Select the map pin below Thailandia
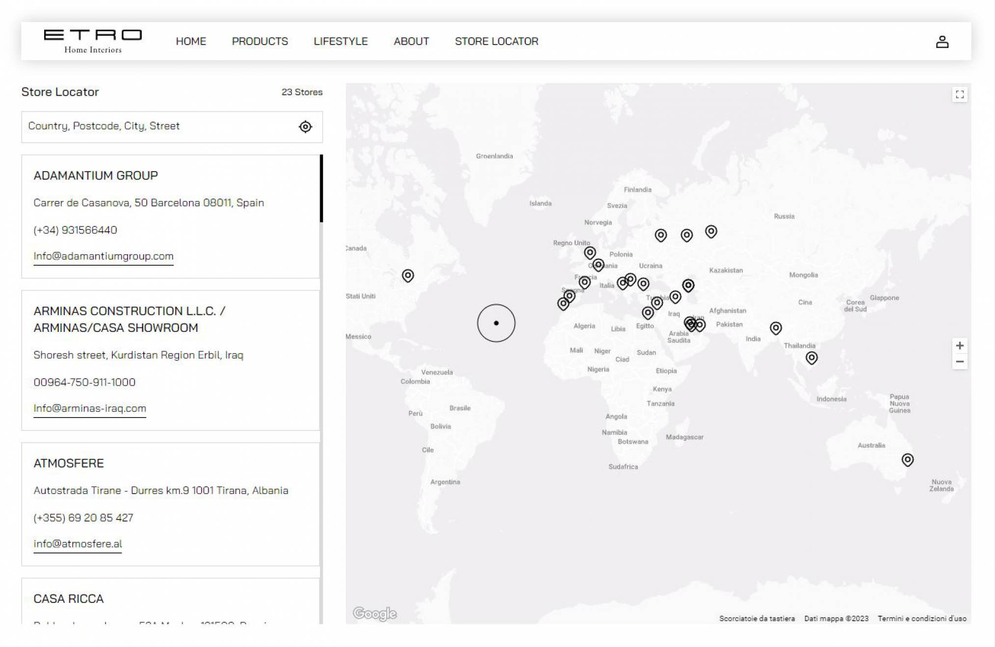The width and height of the screenshot is (995, 647). (812, 358)
